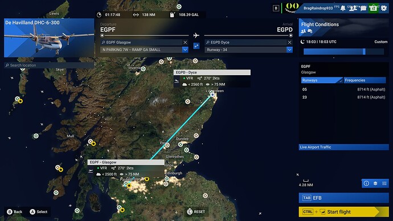Click the B key indicator at top

pos(276,9)
